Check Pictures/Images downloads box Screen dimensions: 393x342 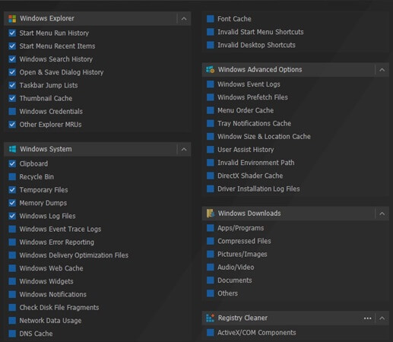tap(211, 254)
